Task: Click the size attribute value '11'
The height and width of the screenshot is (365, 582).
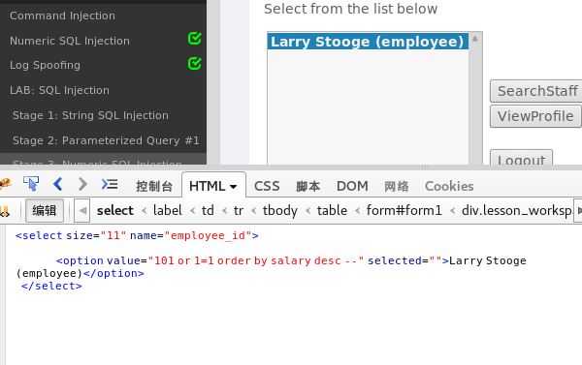Action: 113,235
